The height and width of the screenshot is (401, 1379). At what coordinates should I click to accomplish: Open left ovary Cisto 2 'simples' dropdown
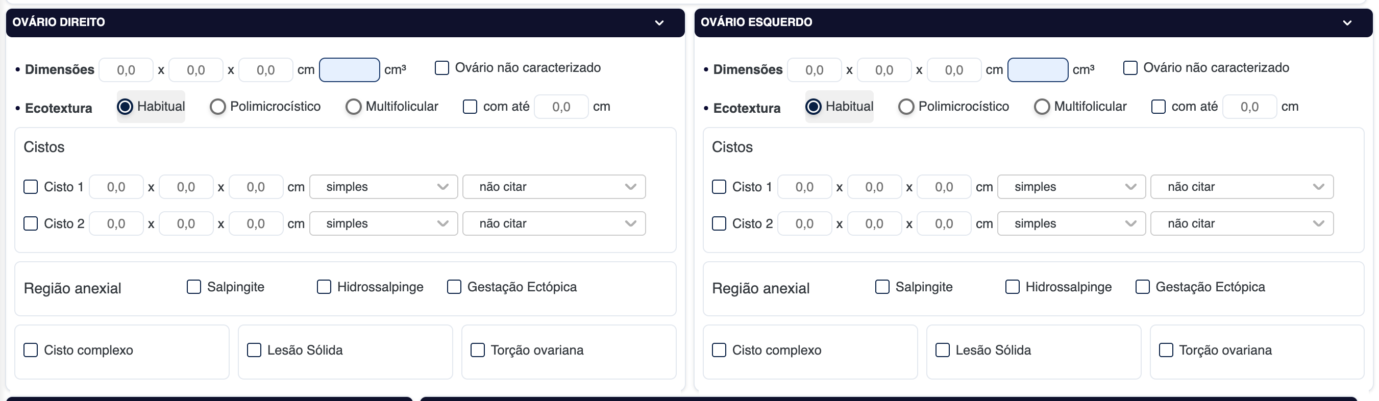click(x=1071, y=223)
